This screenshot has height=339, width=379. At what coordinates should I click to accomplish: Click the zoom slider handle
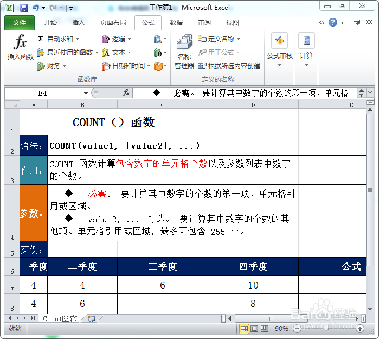(326, 329)
